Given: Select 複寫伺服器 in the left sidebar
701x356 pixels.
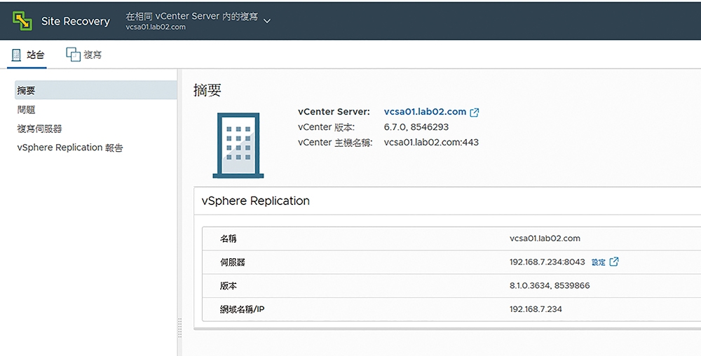Looking at the screenshot, I should 39,129.
